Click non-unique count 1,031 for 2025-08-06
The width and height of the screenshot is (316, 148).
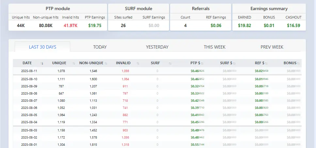pos(93,108)
